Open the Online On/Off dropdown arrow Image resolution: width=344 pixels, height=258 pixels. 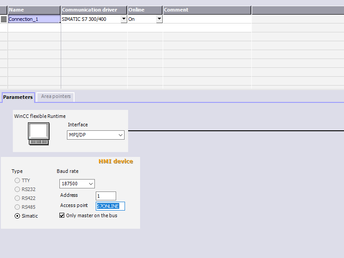(x=159, y=19)
